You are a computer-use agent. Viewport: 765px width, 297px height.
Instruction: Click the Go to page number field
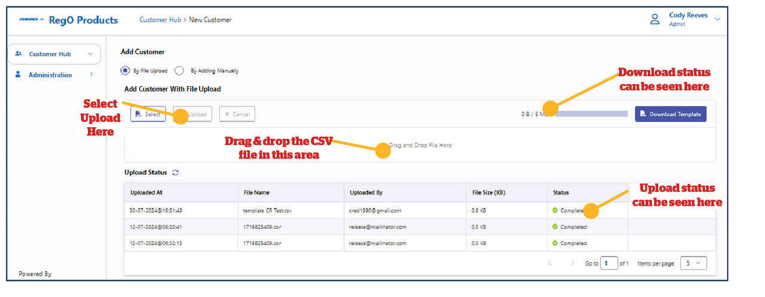pos(608,263)
